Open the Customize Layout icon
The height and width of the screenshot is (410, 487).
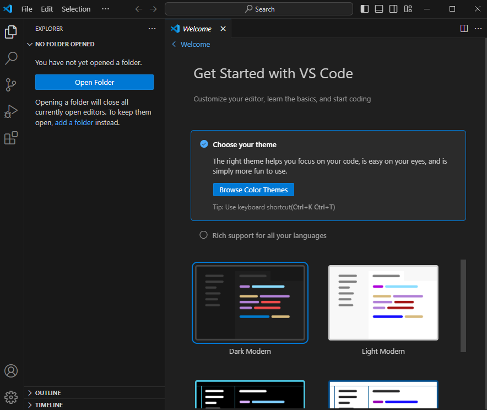(x=408, y=9)
